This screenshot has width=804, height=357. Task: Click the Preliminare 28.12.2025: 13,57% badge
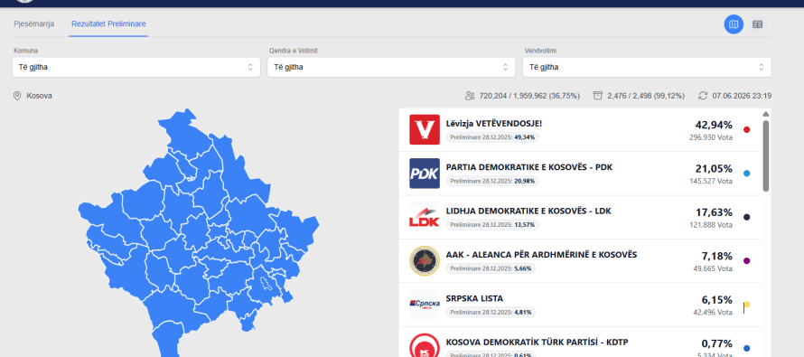tap(492, 225)
